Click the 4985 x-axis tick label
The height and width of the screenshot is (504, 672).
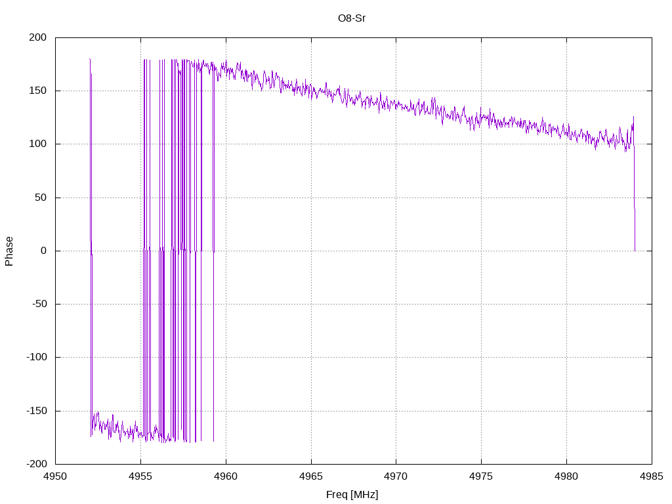tap(652, 476)
